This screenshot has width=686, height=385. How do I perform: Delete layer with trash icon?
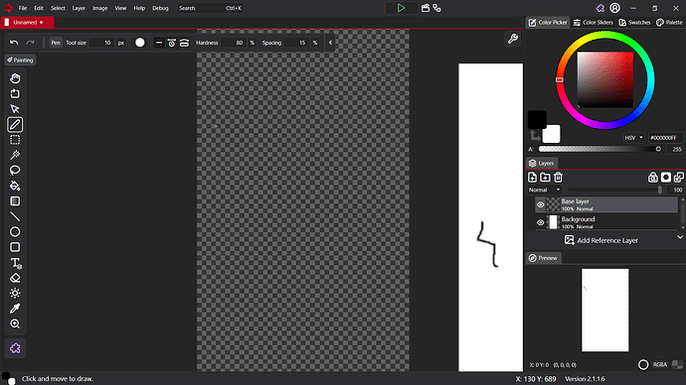pyautogui.click(x=558, y=178)
